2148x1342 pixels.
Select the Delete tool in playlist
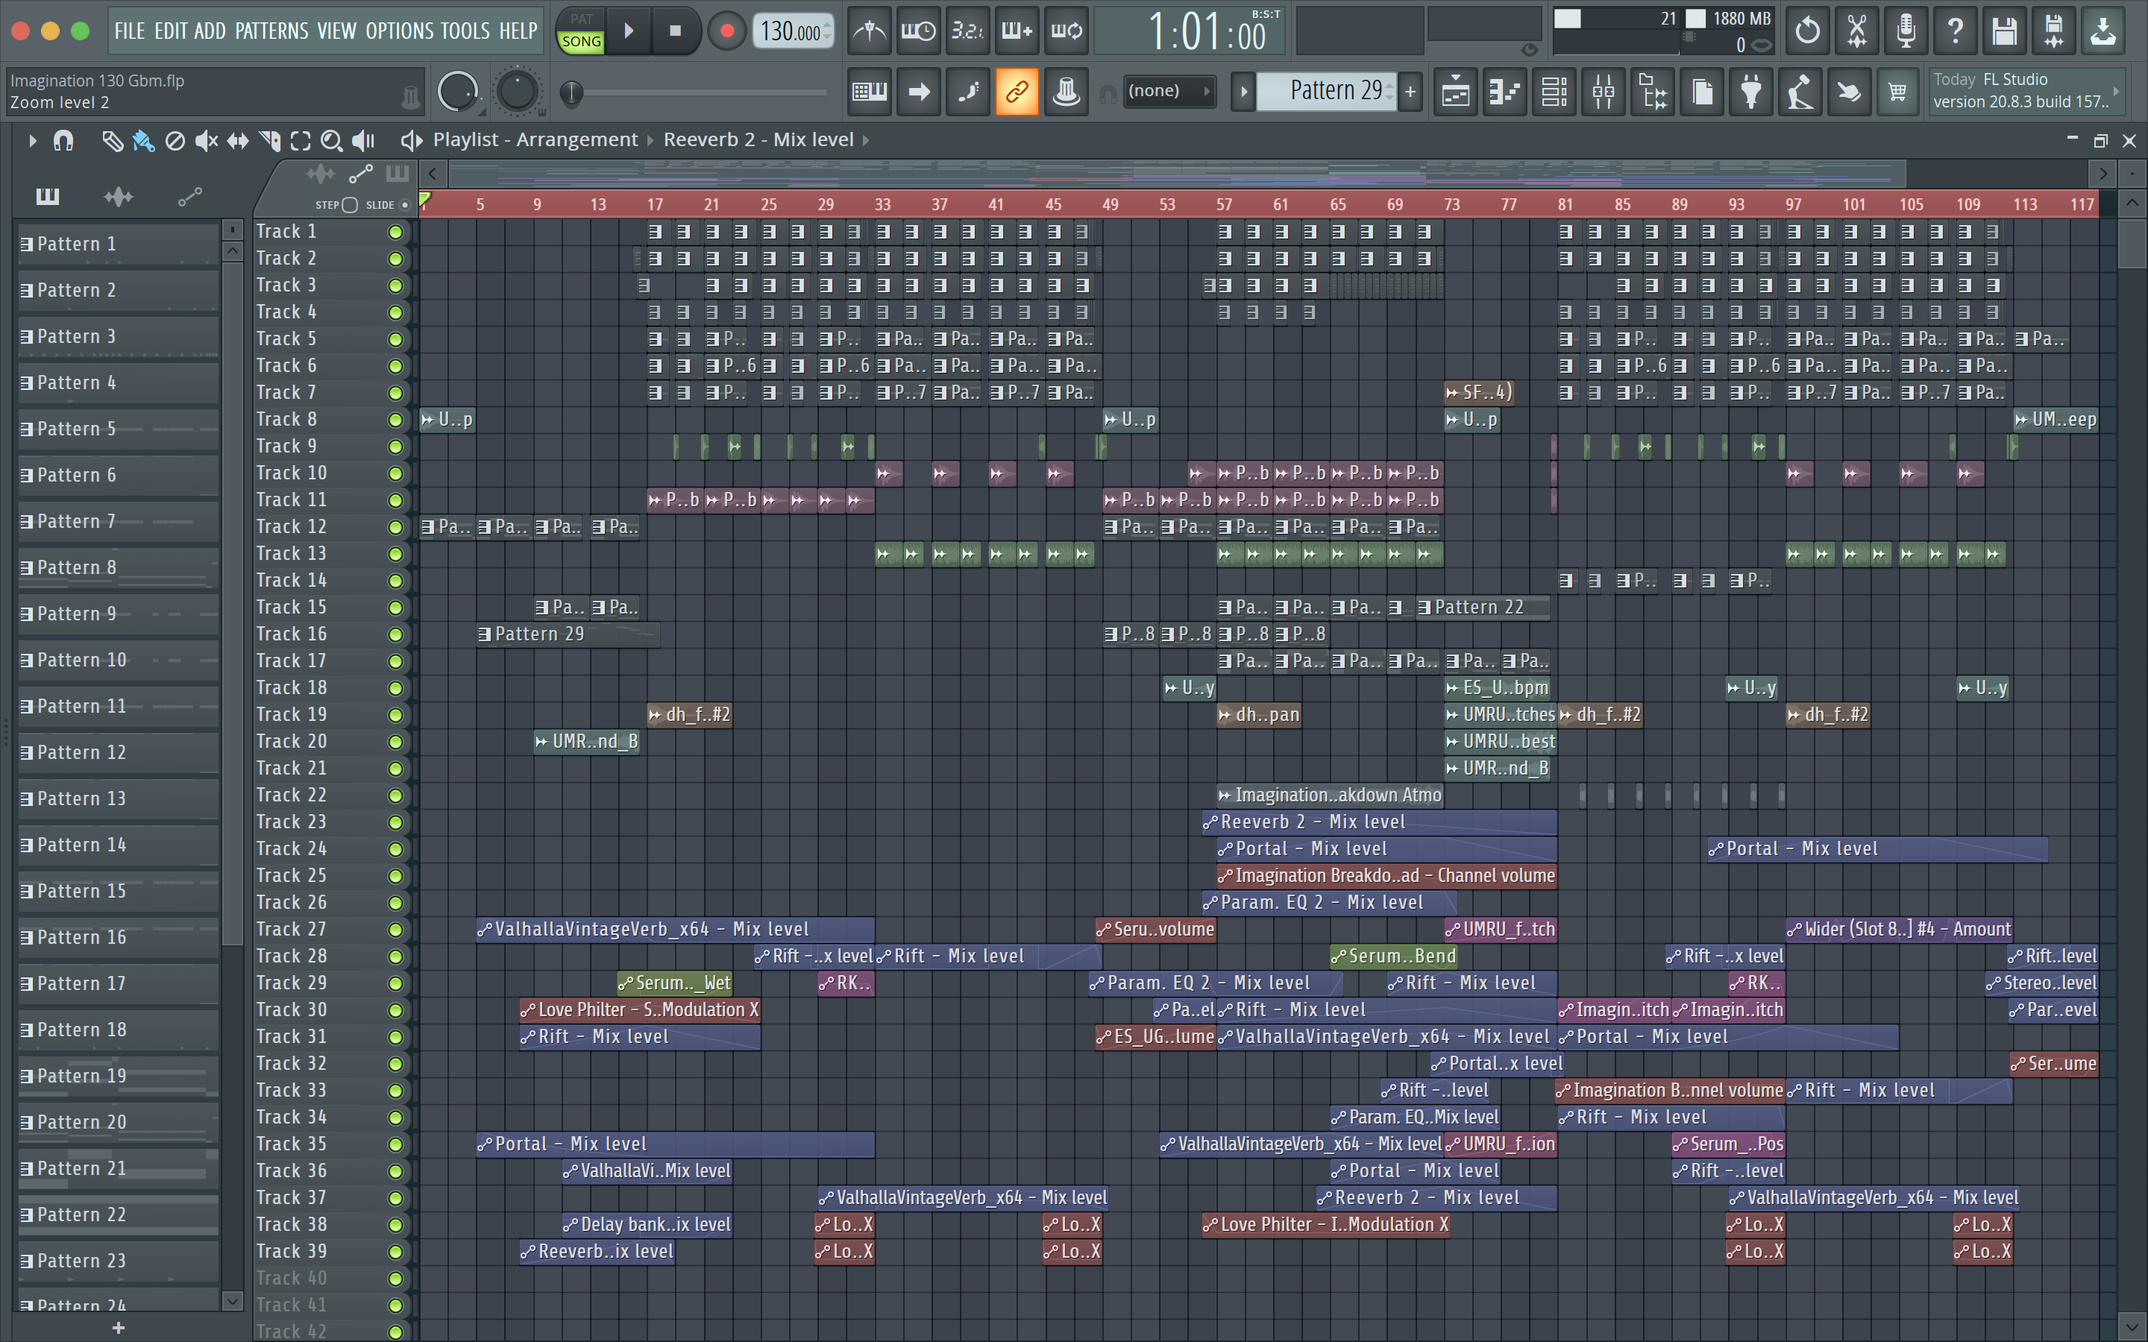tap(175, 140)
